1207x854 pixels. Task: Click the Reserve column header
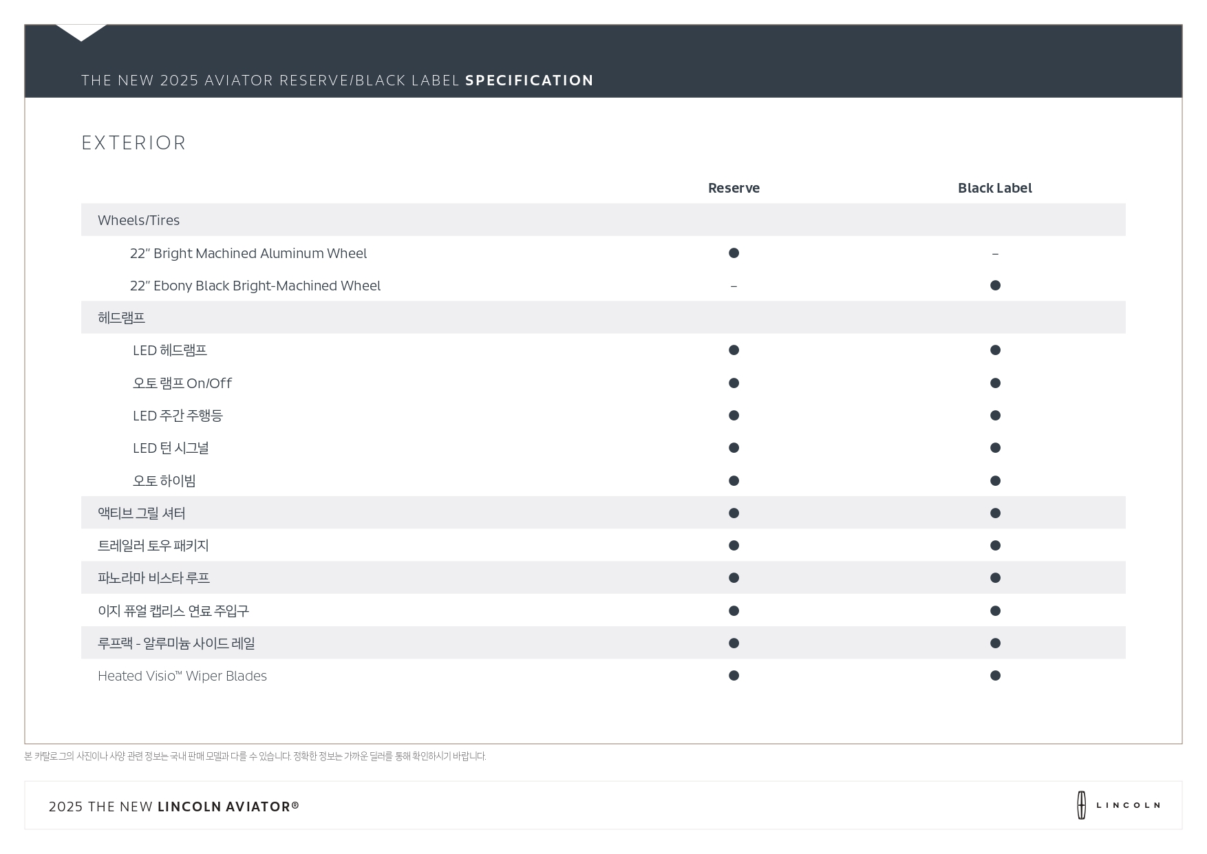coord(734,188)
